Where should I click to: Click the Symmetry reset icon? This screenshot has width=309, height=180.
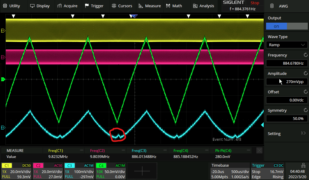pyautogui.click(x=306, y=111)
